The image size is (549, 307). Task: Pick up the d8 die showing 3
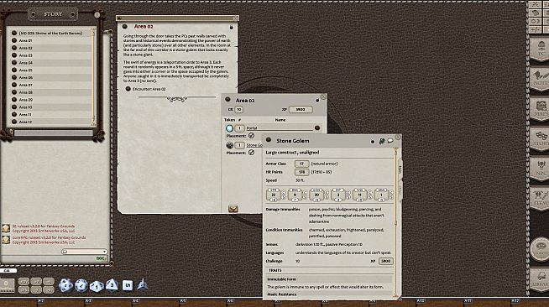112,284
